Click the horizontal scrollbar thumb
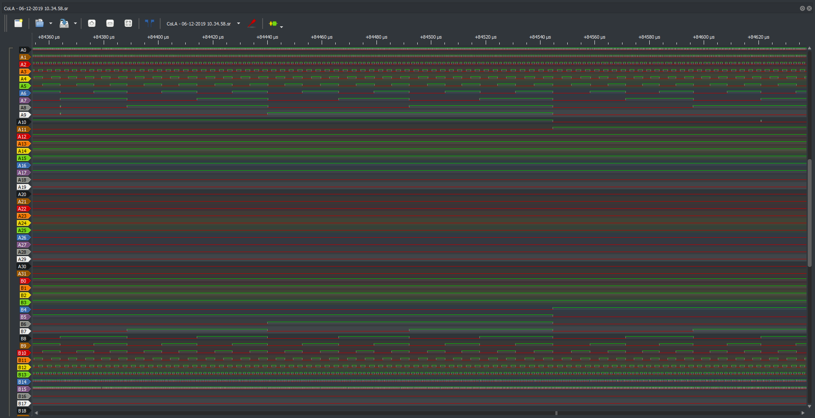Image resolution: width=815 pixels, height=418 pixels. (556, 412)
